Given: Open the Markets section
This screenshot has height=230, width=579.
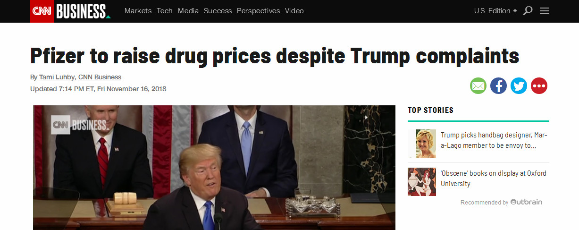Looking at the screenshot, I should pos(138,11).
